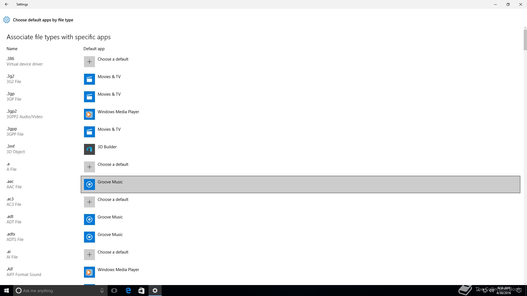
Task: Click the Settings gear taskbar icon
Action: point(155,291)
